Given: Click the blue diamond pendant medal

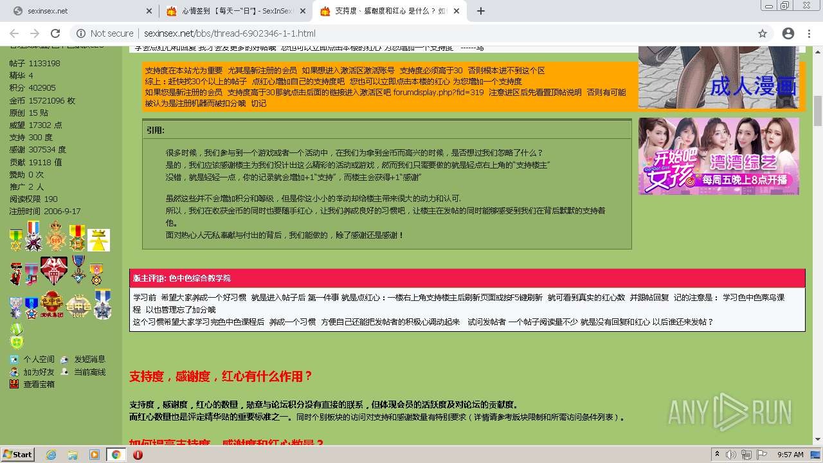Looking at the screenshot, I should (x=78, y=270).
